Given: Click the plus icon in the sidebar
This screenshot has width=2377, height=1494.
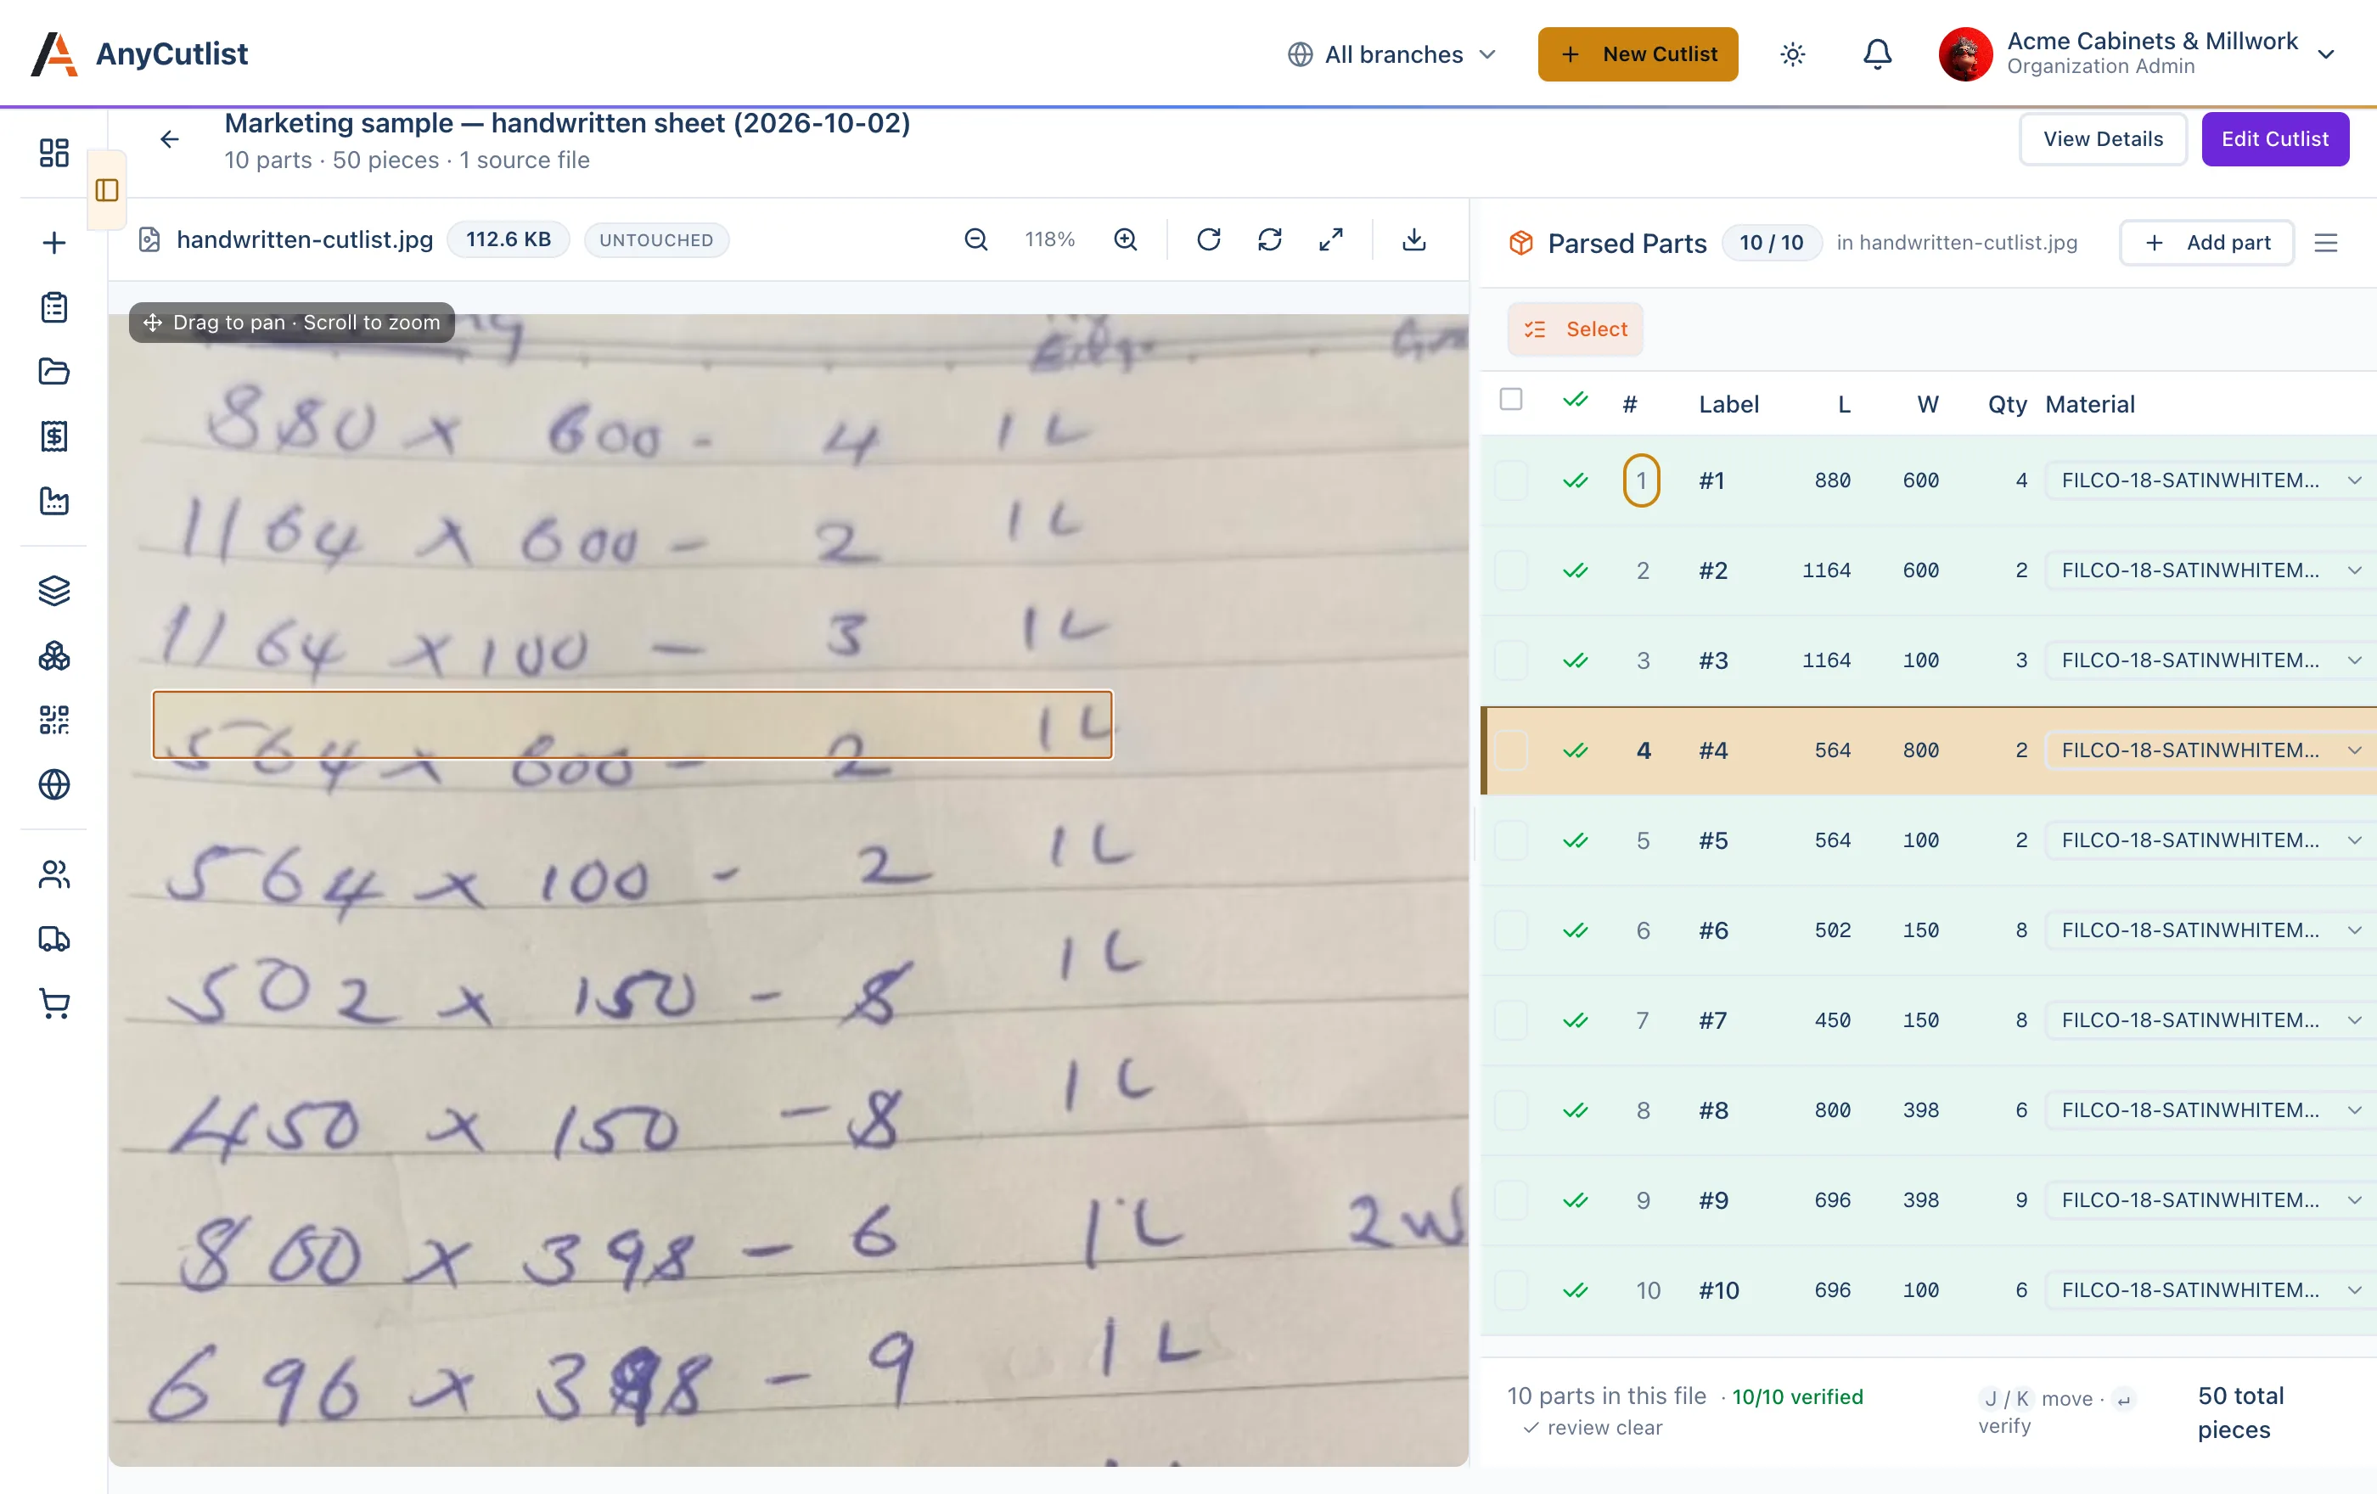Looking at the screenshot, I should pyautogui.click(x=53, y=243).
